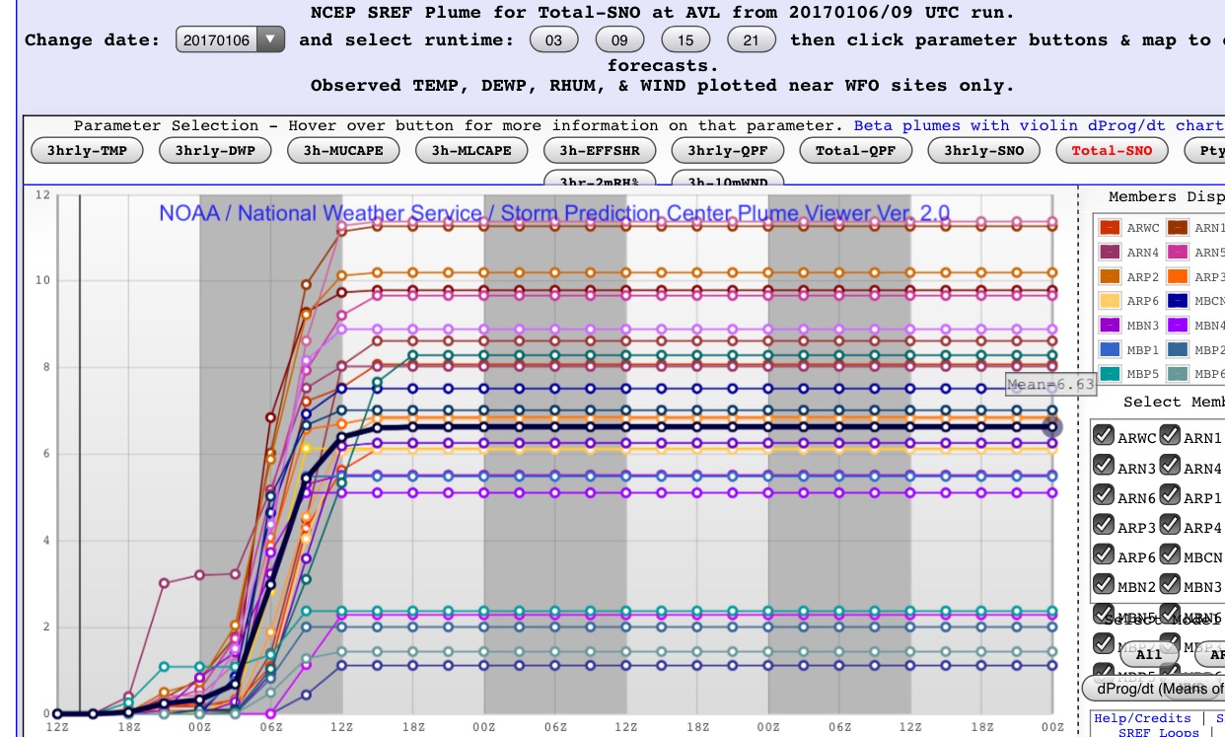Uncheck the ARWC member checkbox
Image resolution: width=1225 pixels, height=737 pixels.
pos(1105,436)
